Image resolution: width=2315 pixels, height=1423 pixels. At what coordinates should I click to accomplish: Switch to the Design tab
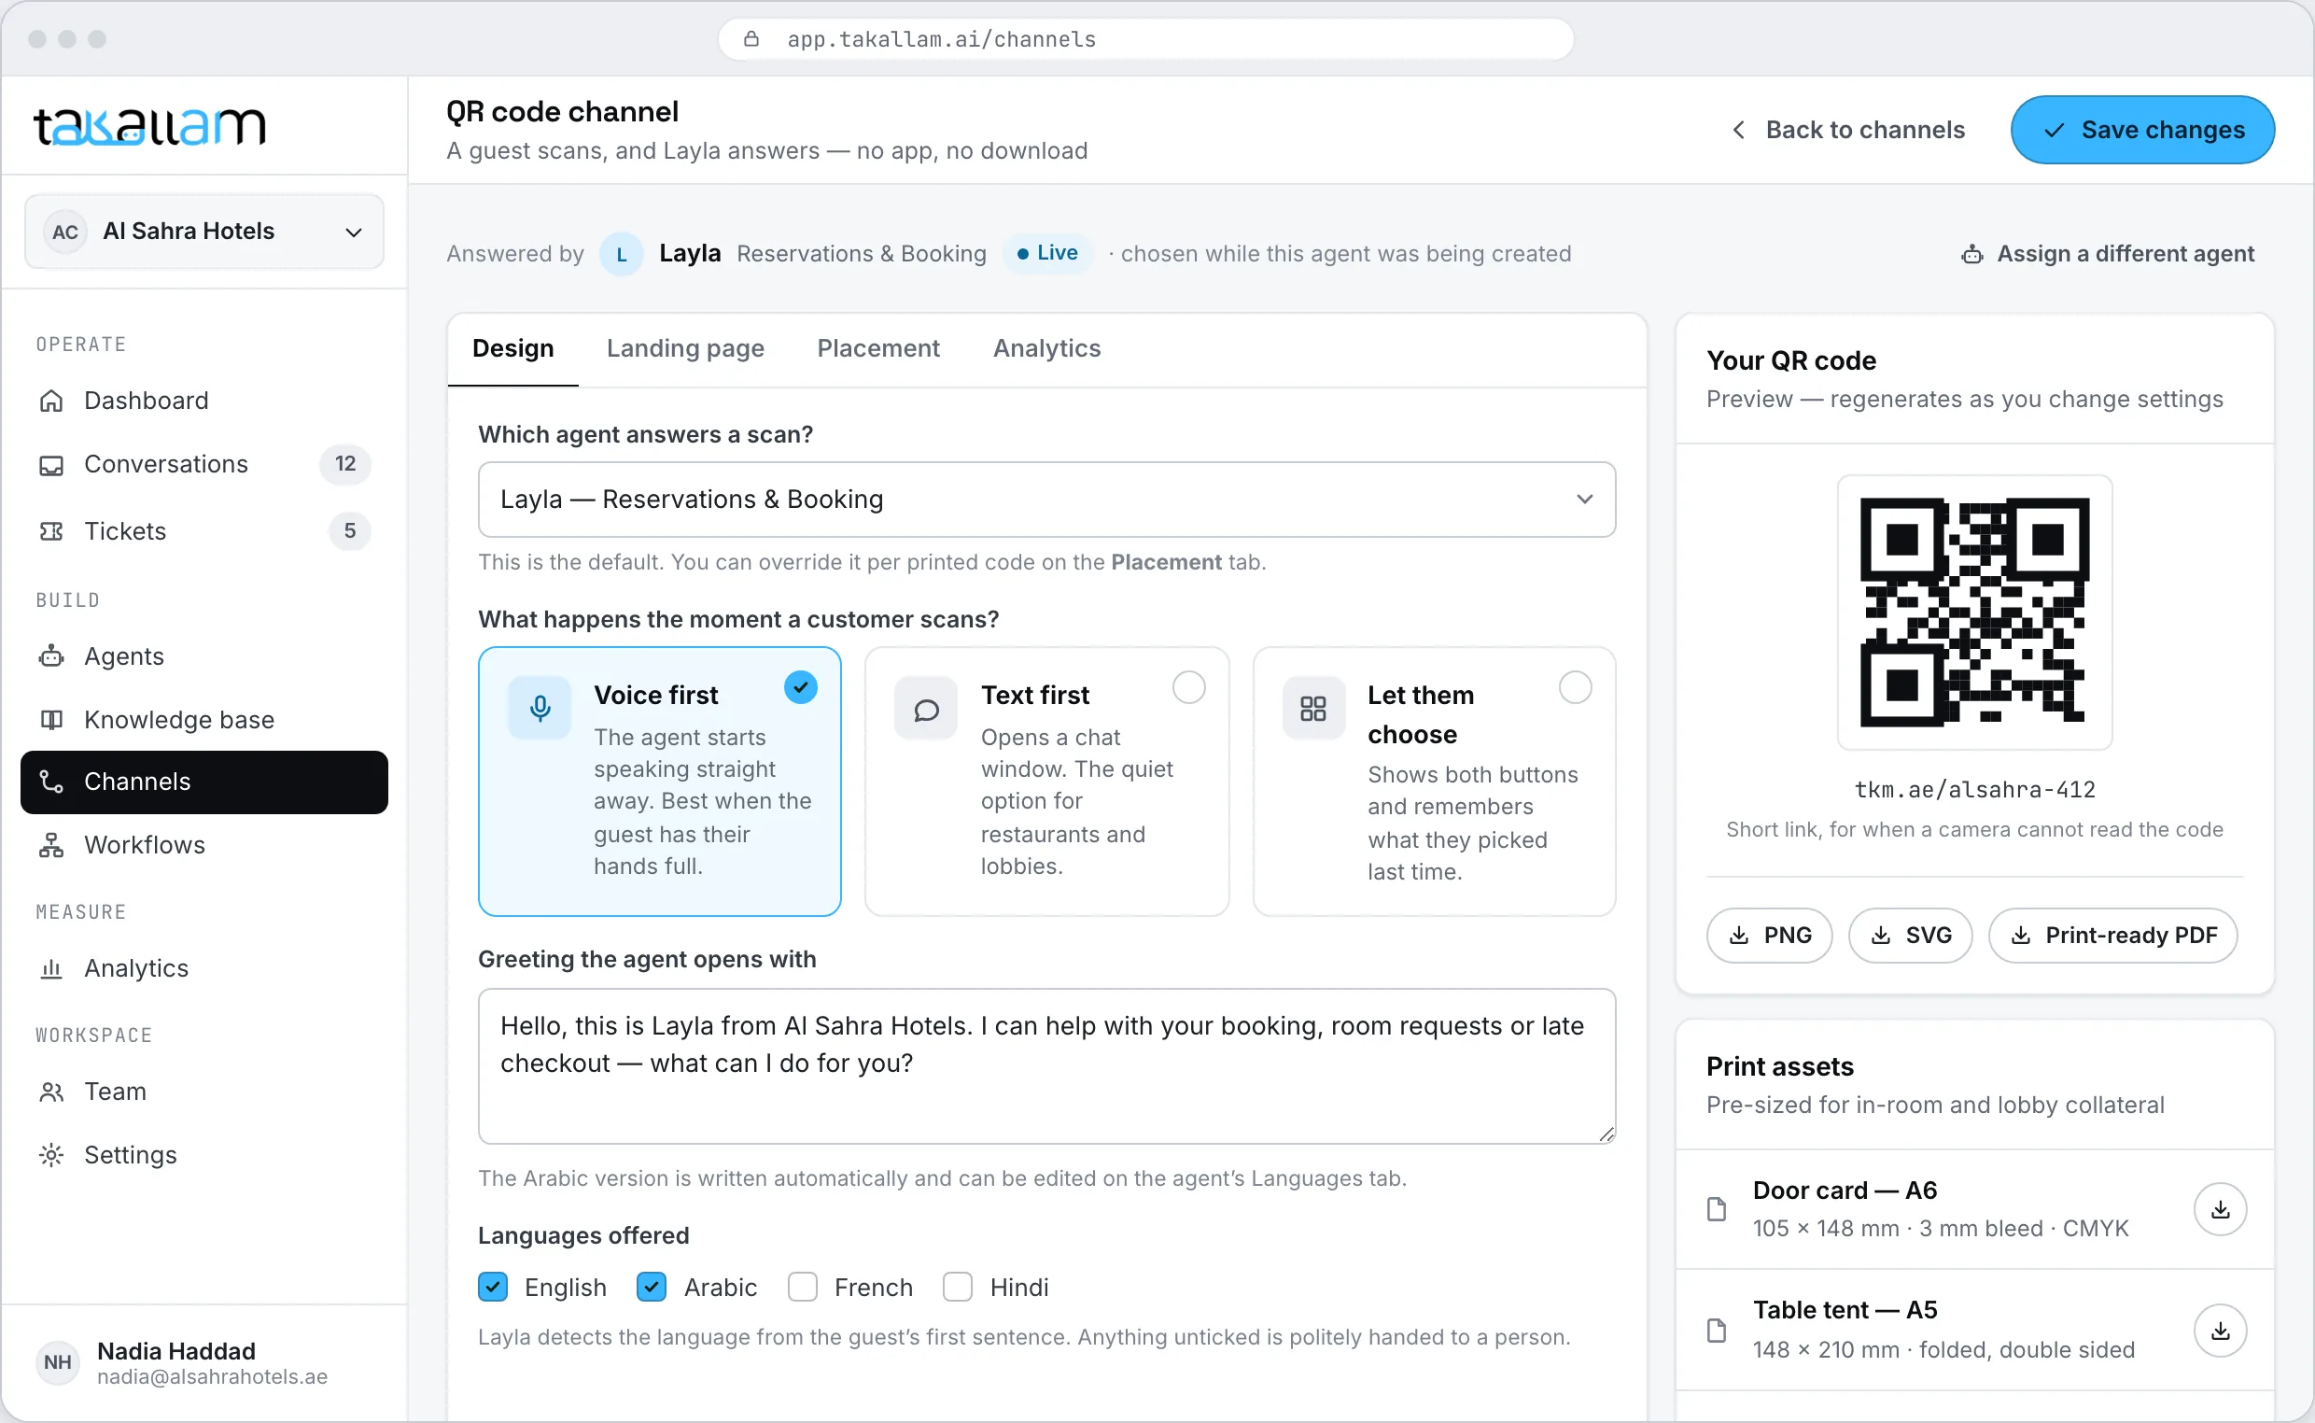(x=512, y=348)
